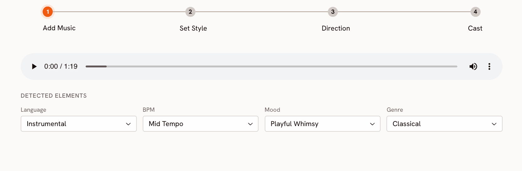The width and height of the screenshot is (522, 171).
Task: Click the Genre field label
Action: click(x=395, y=110)
